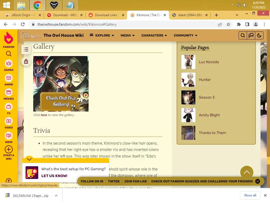Expand the Community dropdown menu
Screen dimensions: 270x203
tap(185, 35)
